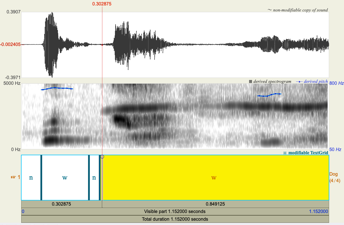Click the non-modifiable sound wave (~) icon
344x225 pixels.
pos(269,10)
